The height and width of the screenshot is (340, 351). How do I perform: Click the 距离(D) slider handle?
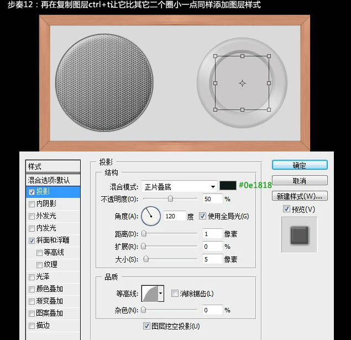pos(144,234)
